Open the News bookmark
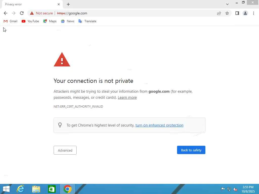The height and width of the screenshot is (194, 259). (68, 21)
